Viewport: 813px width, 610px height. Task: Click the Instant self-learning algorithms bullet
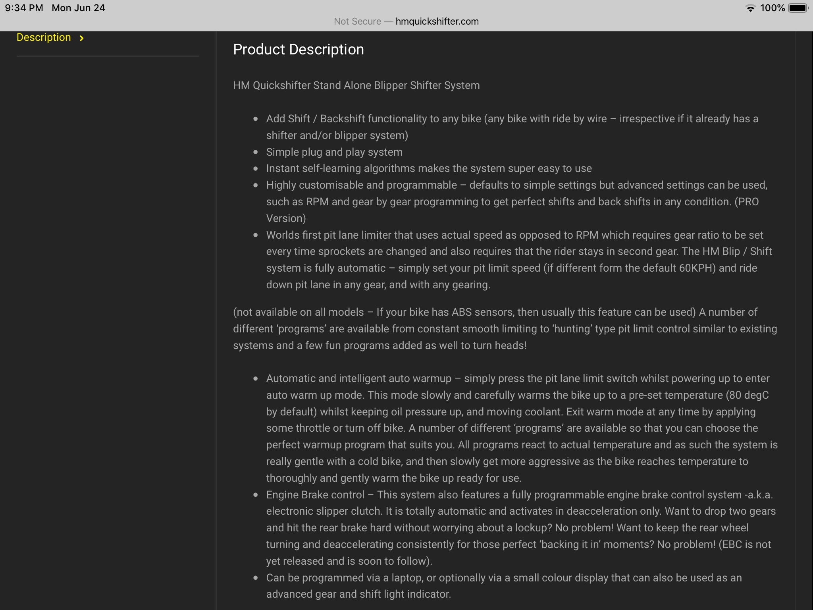[x=429, y=168]
